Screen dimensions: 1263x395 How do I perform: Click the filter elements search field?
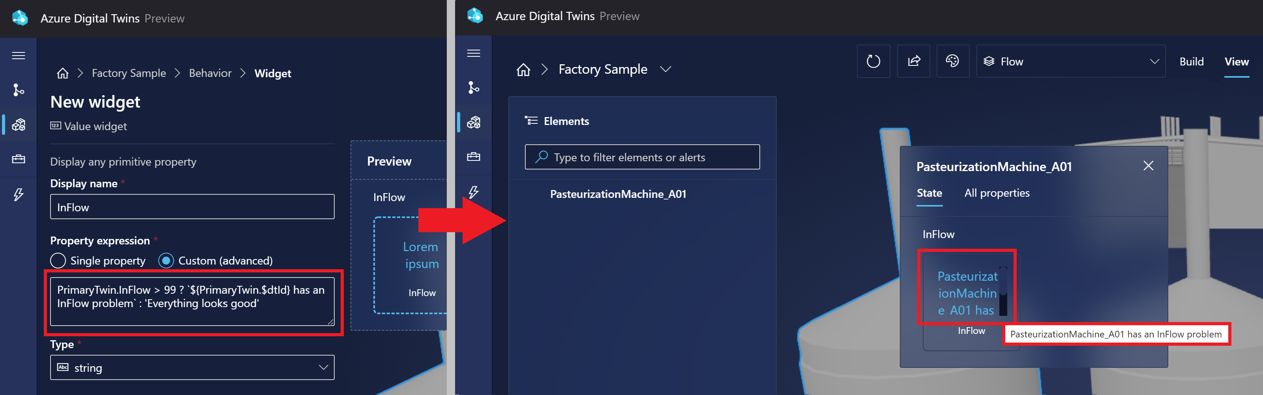642,157
